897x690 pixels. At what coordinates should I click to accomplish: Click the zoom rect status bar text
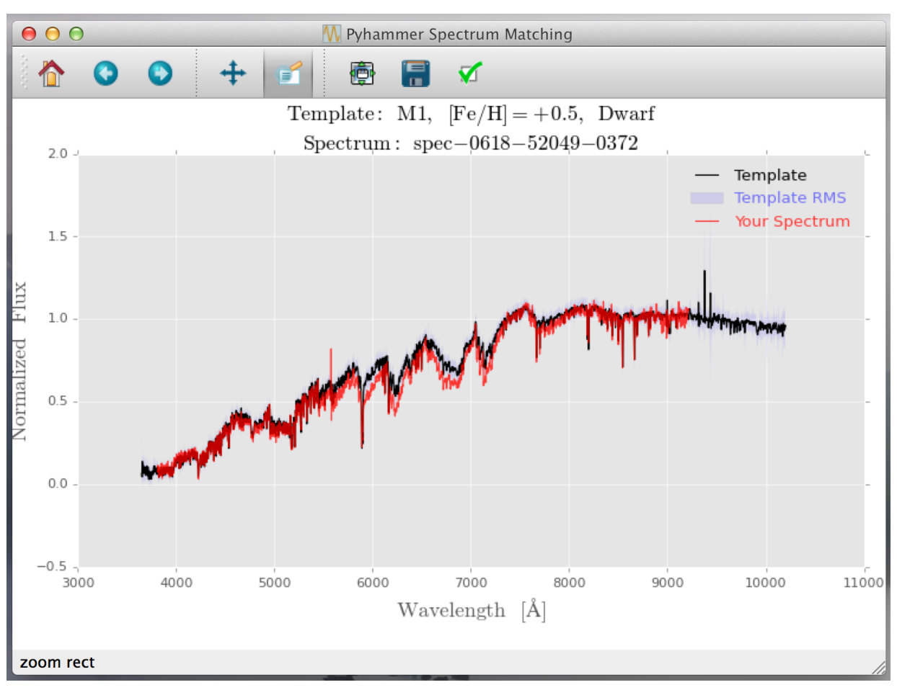coord(57,663)
